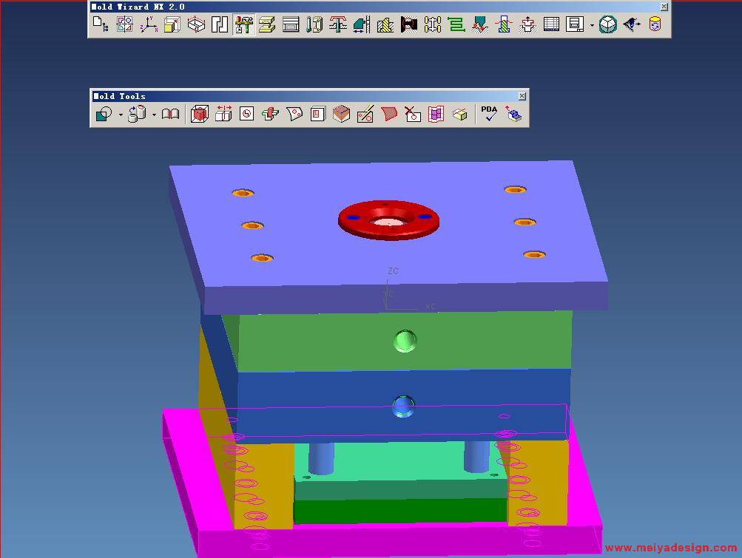Click the open book icon in Mold Tools
Screen dimensions: 742x558
click(x=170, y=115)
